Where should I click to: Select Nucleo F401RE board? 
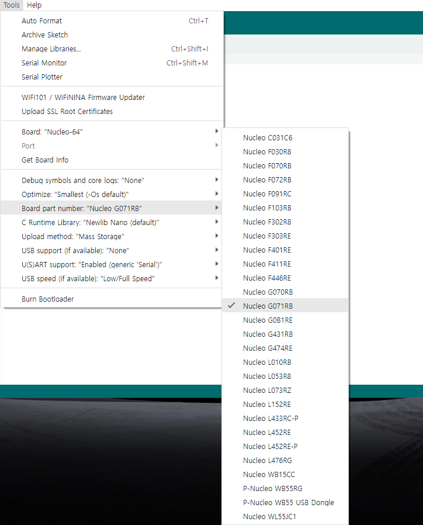pyautogui.click(x=285, y=250)
